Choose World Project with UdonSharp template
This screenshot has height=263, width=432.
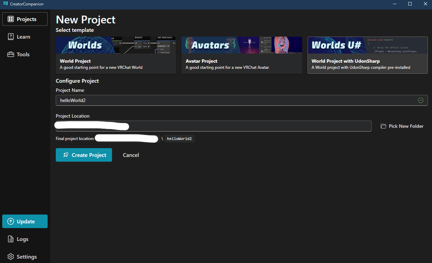(x=368, y=55)
